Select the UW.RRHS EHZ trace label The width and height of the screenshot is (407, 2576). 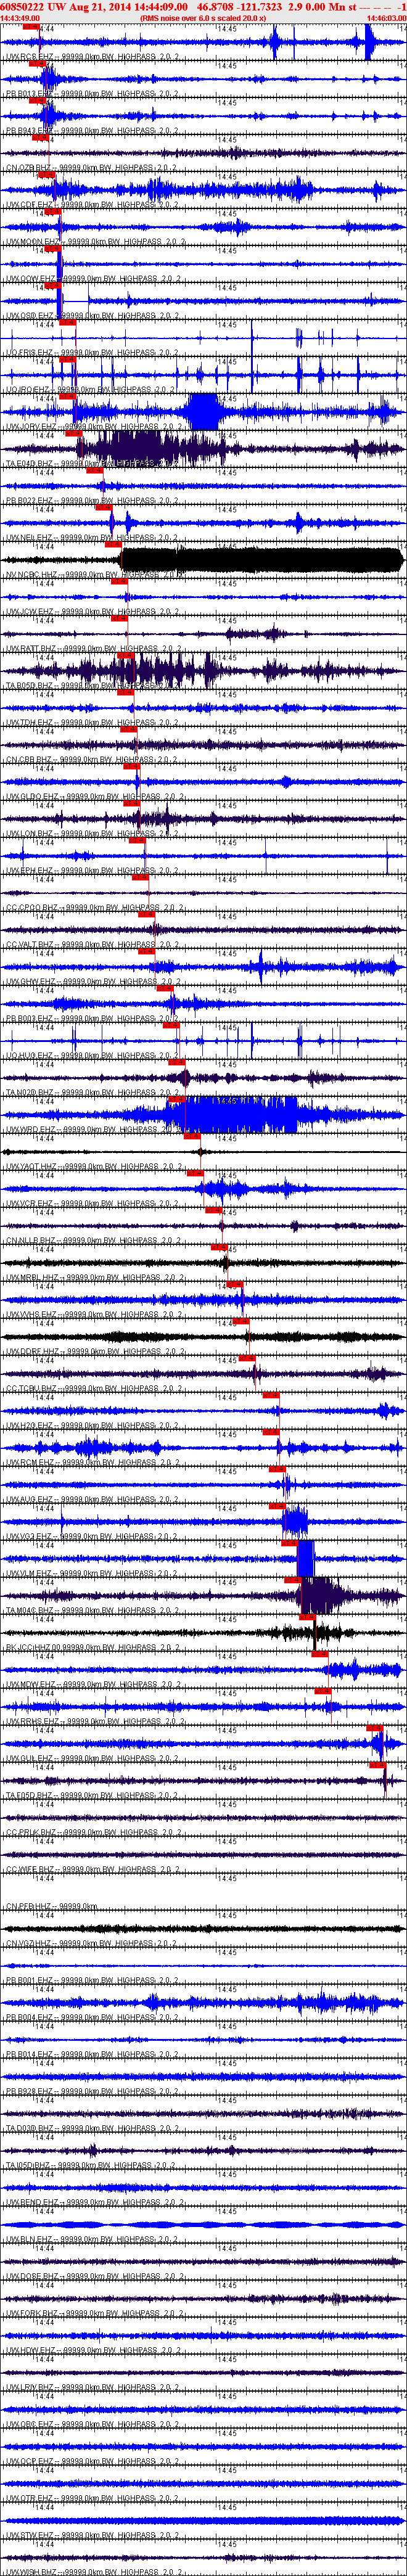92,1722
